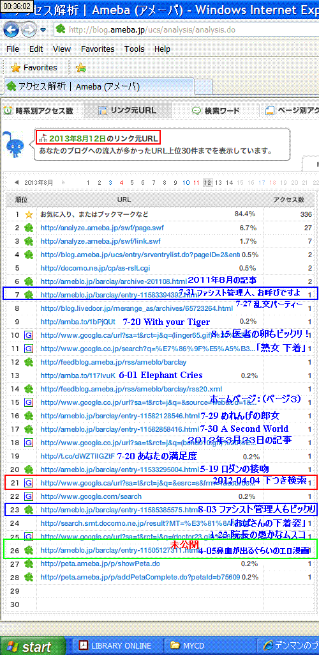Click the Ameba clover icon in rank 16 row

[29, 416]
